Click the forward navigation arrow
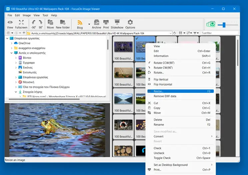The height and width of the screenshot is (175, 248). [x=16, y=33]
